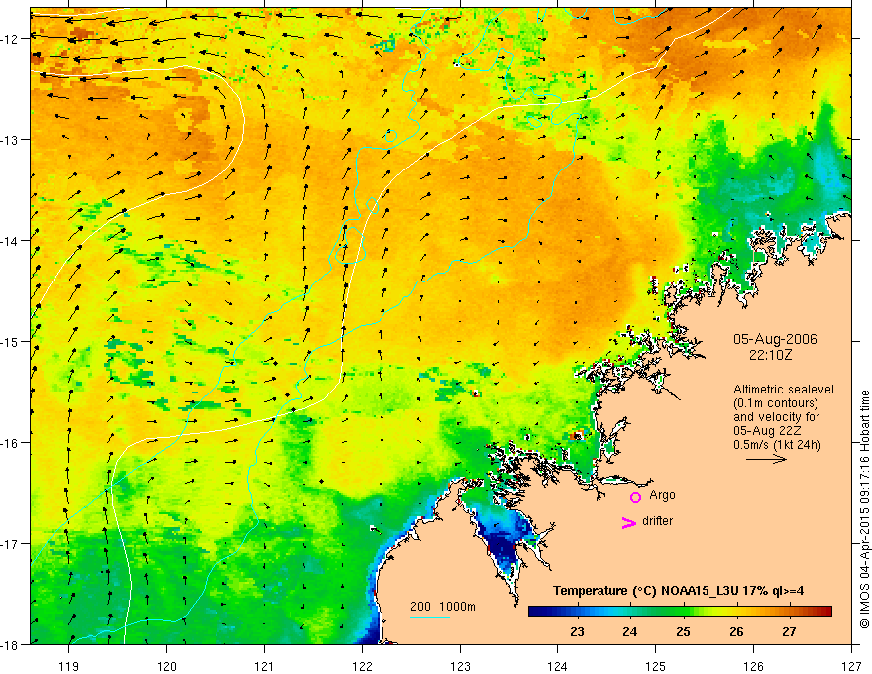Click the '05-Aug 22Z' caption line
Viewport: 872px width, 674px height.
click(769, 430)
